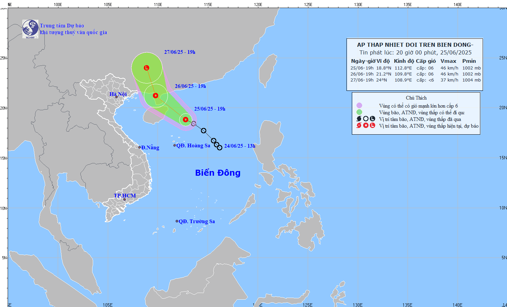Click the green storm-path legend swatch

[x=359, y=112]
